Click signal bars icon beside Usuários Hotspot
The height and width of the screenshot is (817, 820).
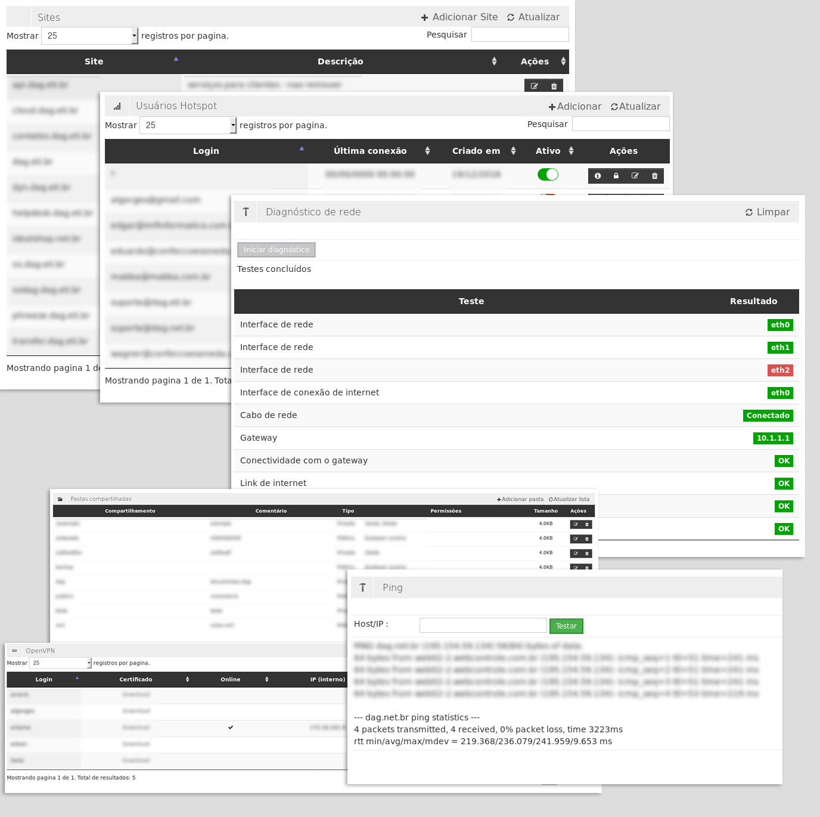117,106
